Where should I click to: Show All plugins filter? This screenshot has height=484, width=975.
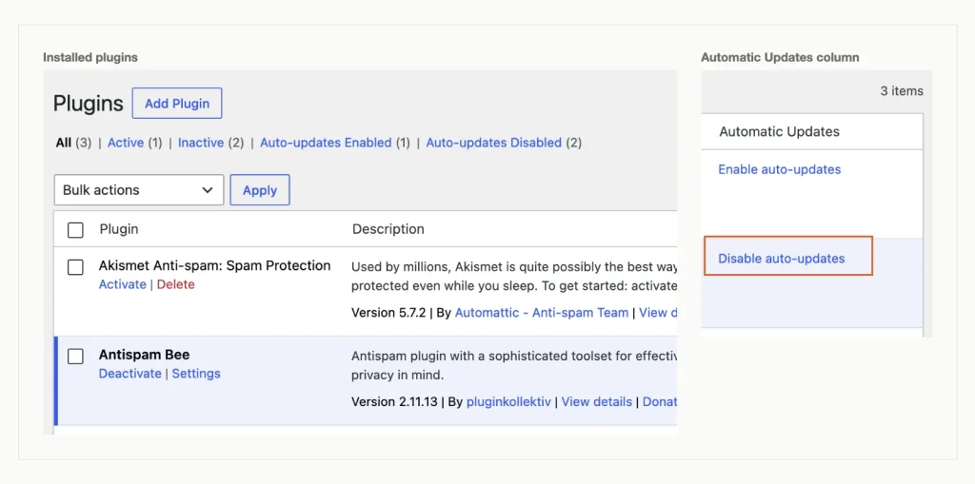point(64,143)
